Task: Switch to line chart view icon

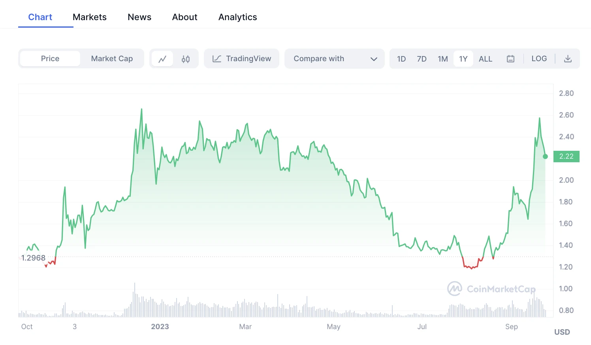Action: tap(162, 59)
